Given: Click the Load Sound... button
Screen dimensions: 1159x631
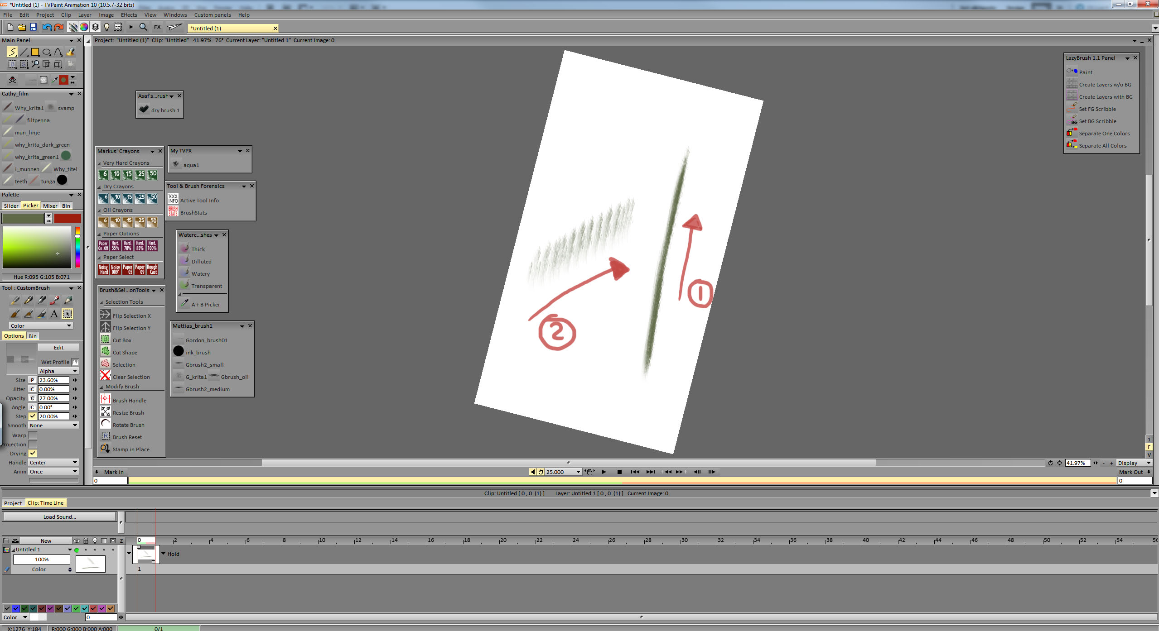Looking at the screenshot, I should point(59,517).
